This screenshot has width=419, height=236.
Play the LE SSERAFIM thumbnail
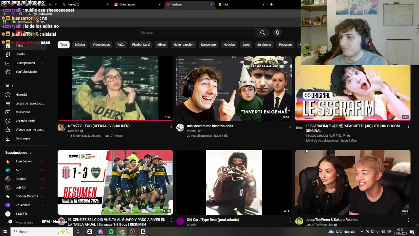pos(353,93)
